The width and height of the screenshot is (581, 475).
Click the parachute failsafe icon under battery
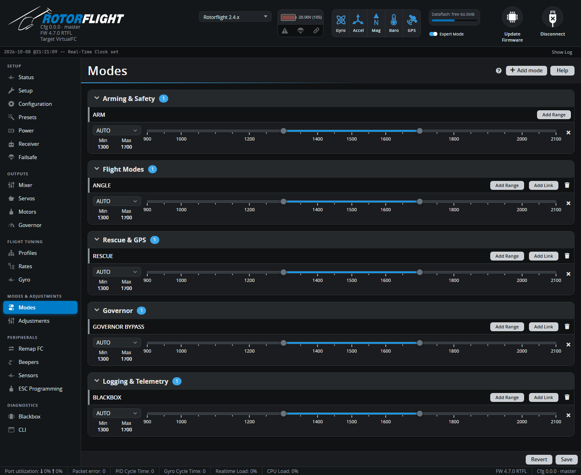[301, 31]
